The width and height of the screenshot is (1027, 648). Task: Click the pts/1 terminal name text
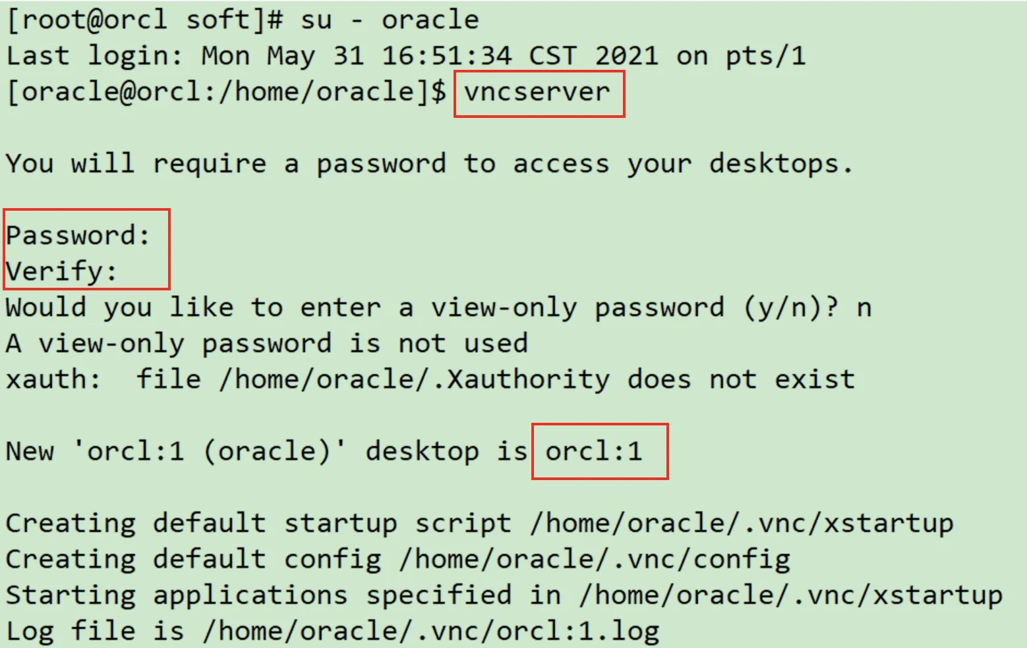click(x=765, y=56)
